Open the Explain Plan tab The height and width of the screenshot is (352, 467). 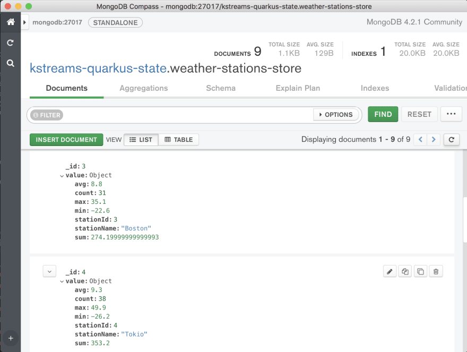[298, 88]
